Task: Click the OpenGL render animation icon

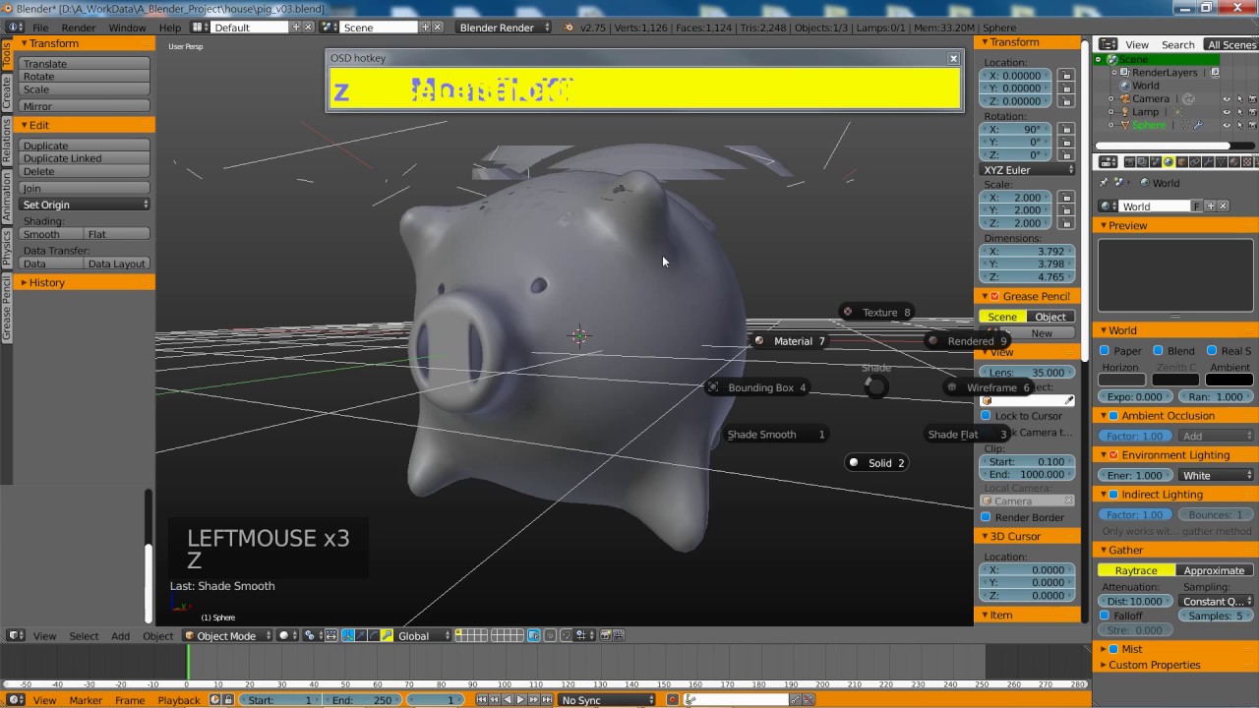Action: (x=620, y=635)
